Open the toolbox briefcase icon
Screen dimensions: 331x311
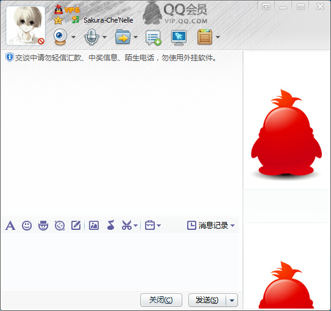click(x=150, y=225)
